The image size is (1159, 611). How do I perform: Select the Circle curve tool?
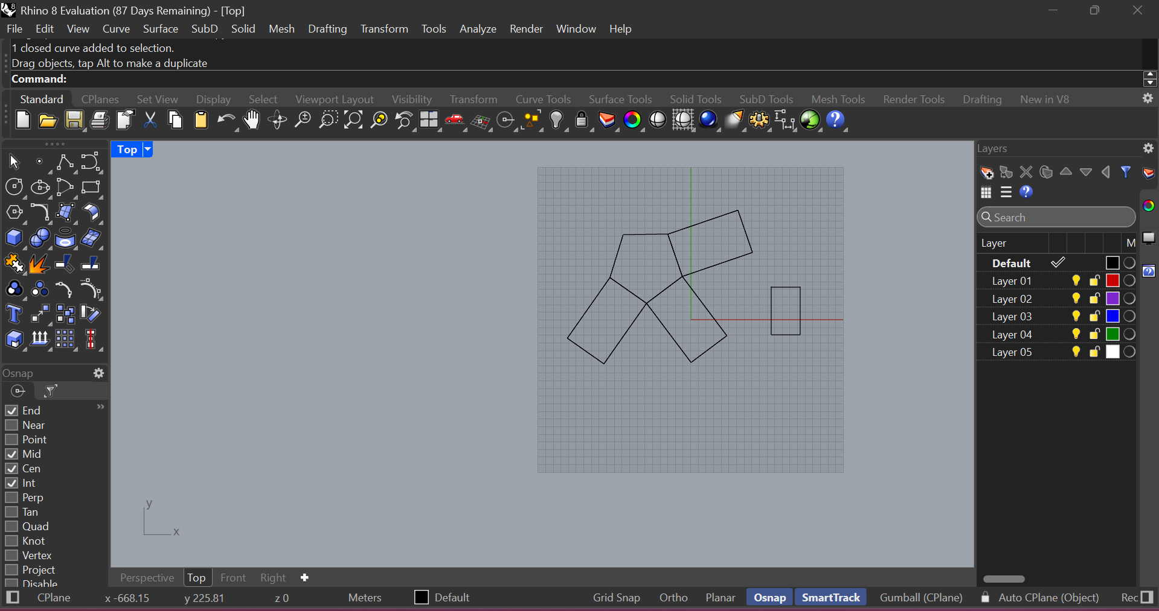14,188
